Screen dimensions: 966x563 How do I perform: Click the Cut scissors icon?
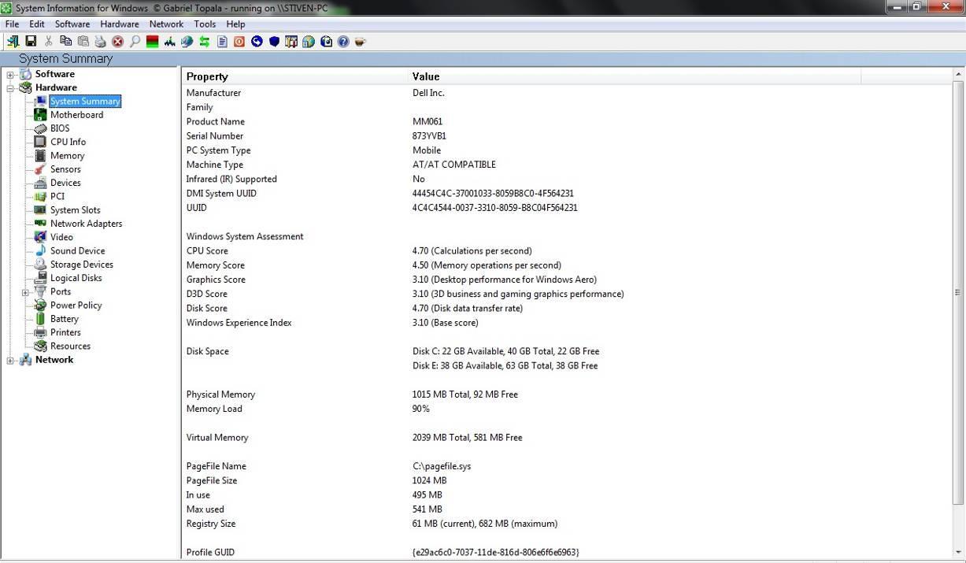click(49, 41)
